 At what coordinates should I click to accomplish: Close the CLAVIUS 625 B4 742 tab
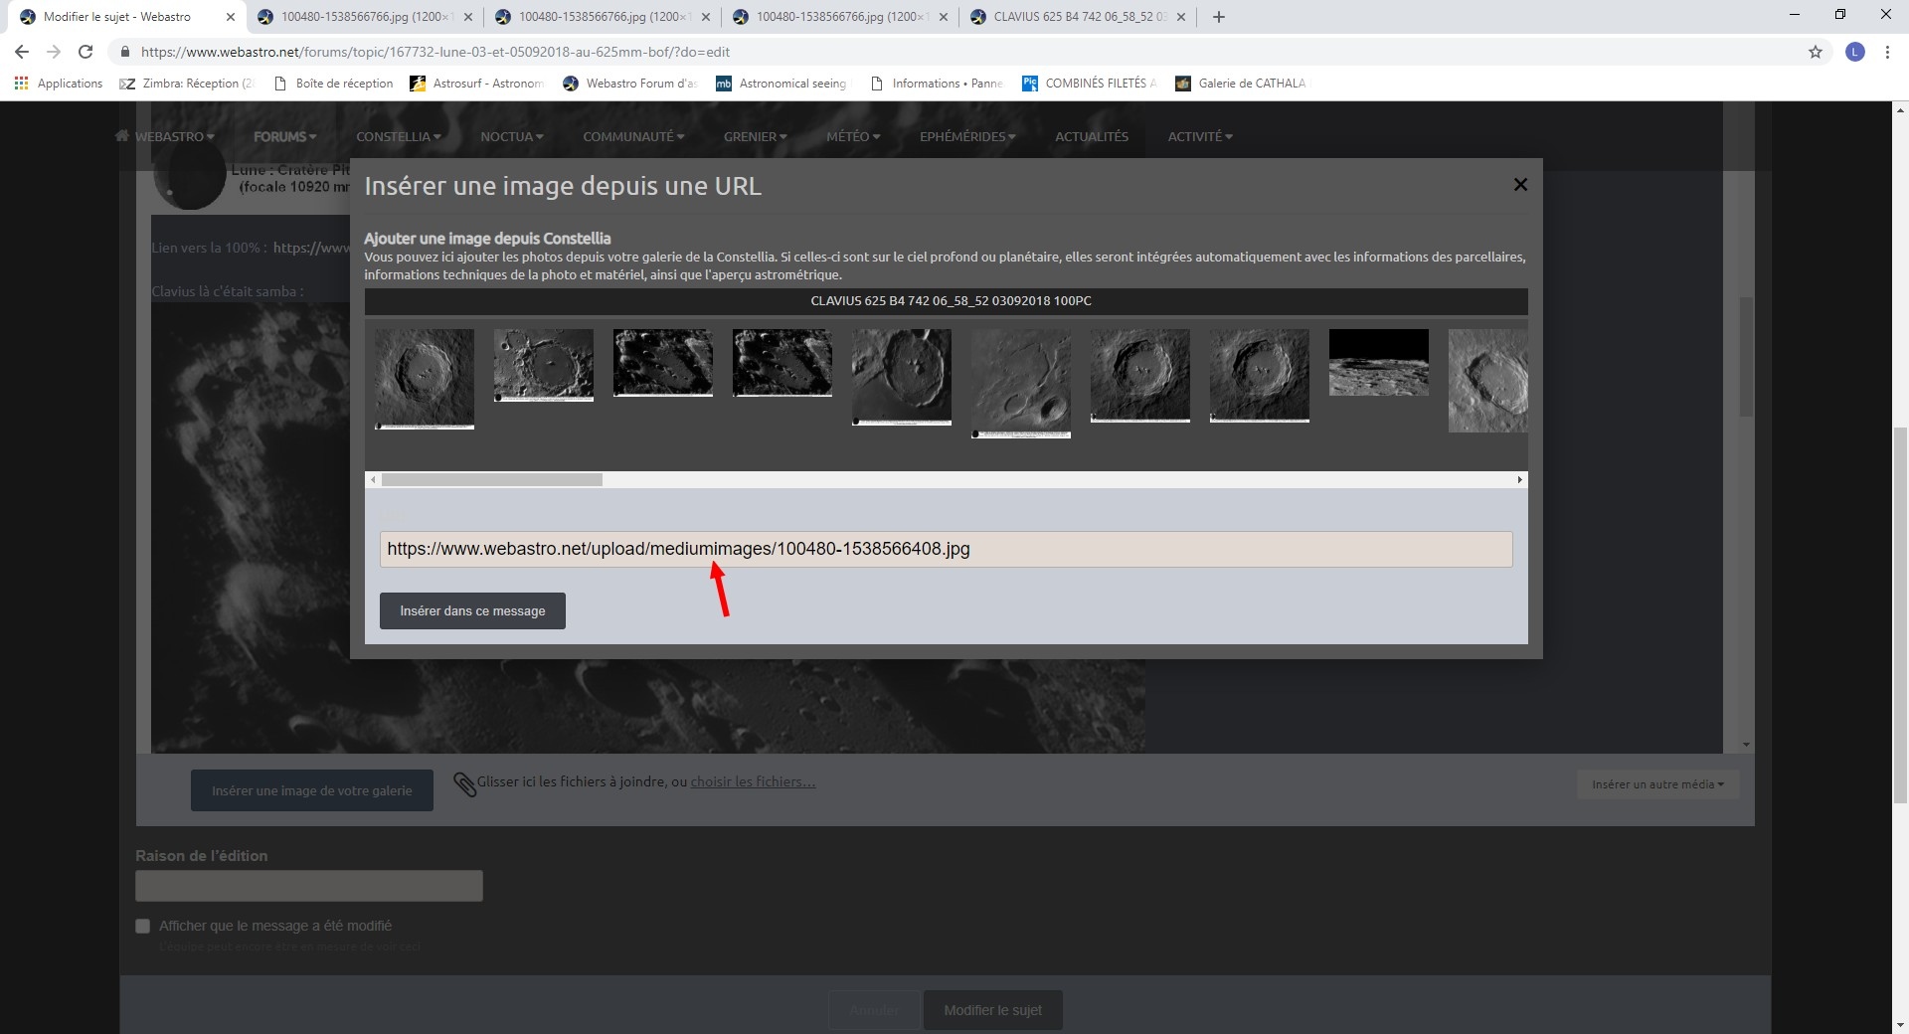(x=1181, y=17)
